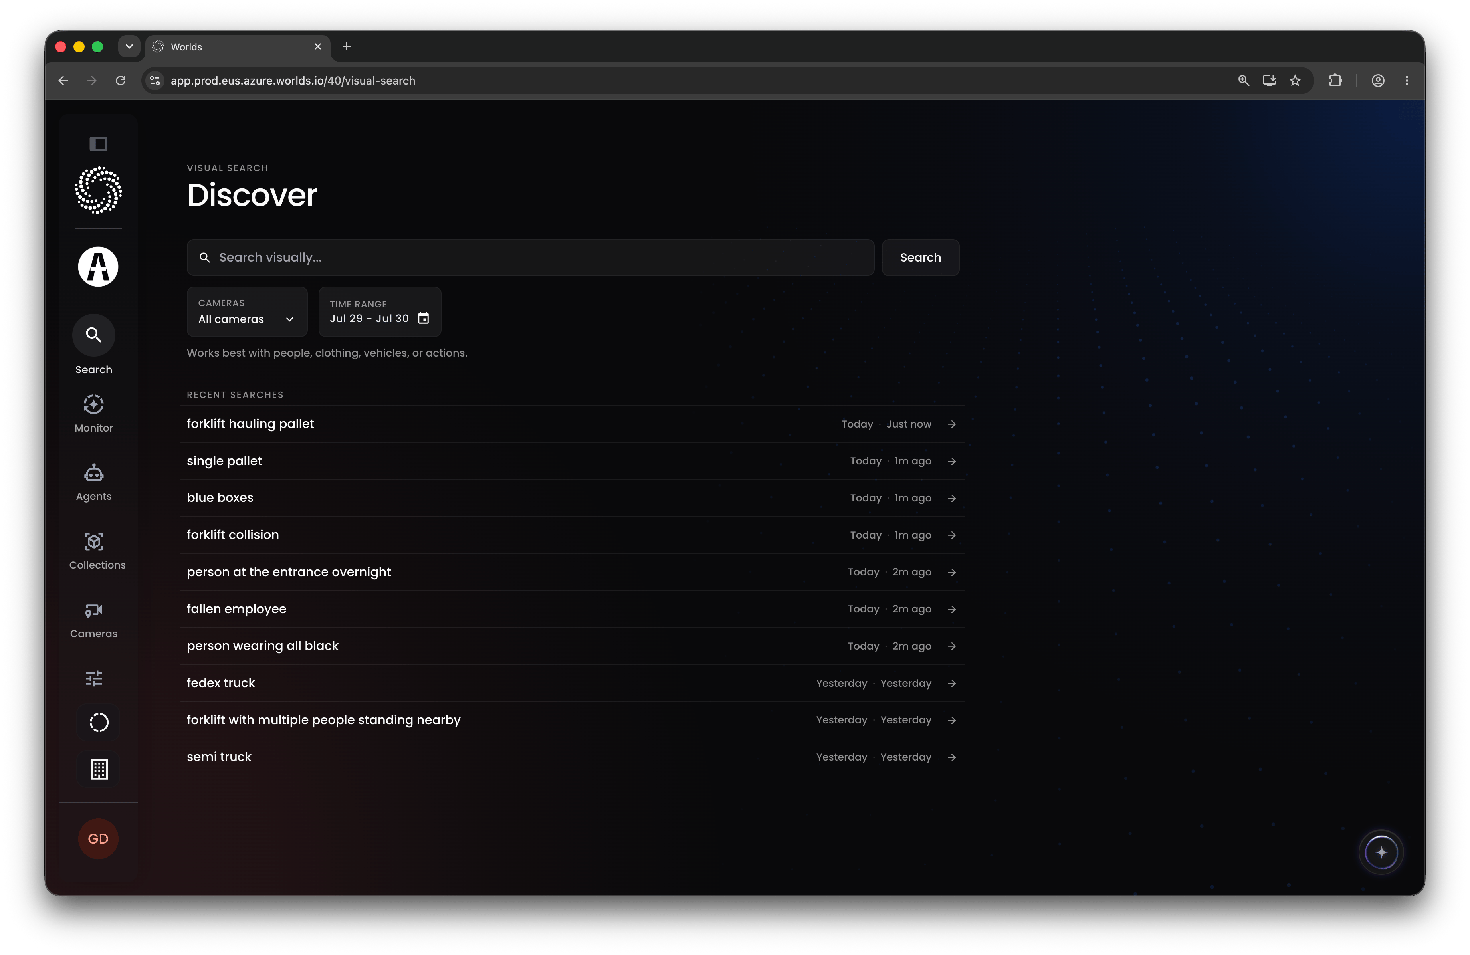The width and height of the screenshot is (1470, 955).
Task: Click the install app icon in address bar
Action: 1269,81
